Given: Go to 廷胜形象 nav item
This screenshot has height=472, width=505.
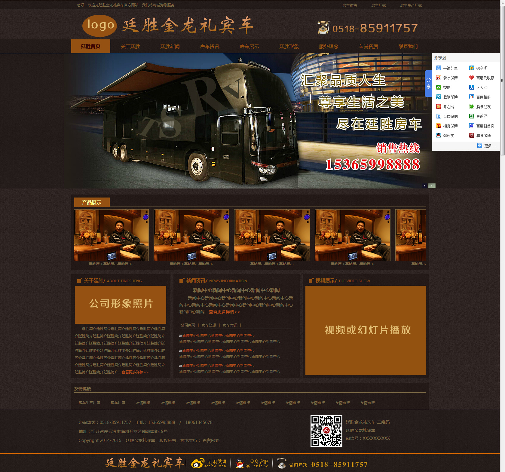Looking at the screenshot, I should point(289,46).
